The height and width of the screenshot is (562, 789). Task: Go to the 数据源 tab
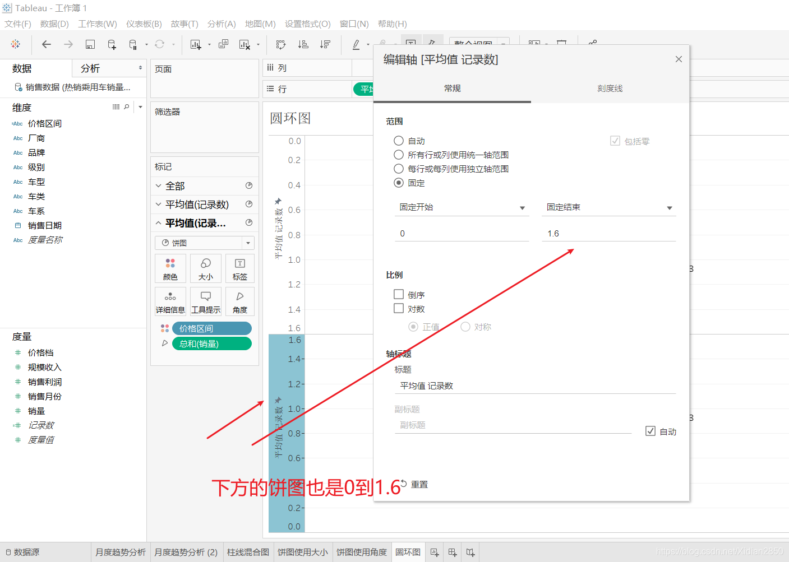pos(22,552)
